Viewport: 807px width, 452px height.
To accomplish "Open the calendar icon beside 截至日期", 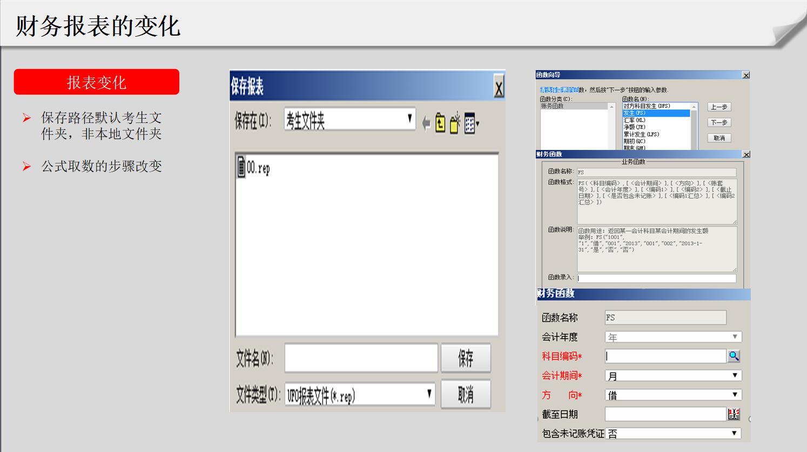I will point(734,414).
